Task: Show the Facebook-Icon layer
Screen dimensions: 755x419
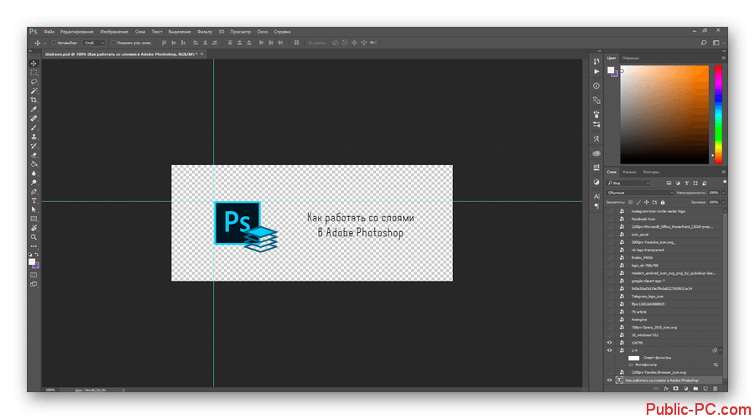Action: click(x=610, y=219)
